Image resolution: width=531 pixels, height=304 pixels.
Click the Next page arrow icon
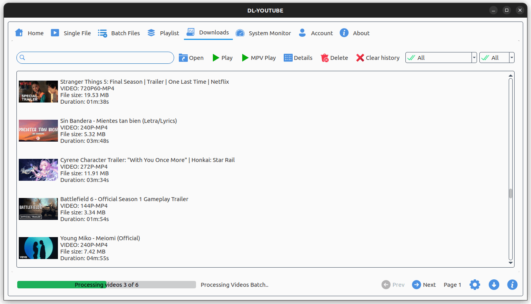point(416,285)
